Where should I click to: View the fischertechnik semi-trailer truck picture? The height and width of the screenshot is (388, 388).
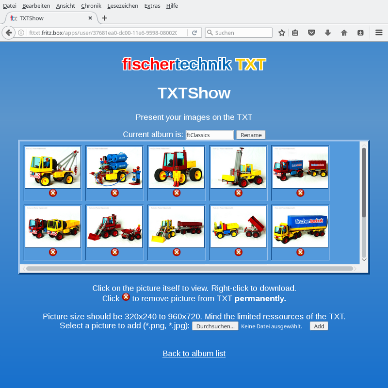point(300,226)
